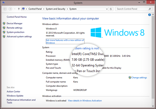Click the shield icon beside Change settings
The width and height of the screenshot is (156, 109).
point(130,77)
